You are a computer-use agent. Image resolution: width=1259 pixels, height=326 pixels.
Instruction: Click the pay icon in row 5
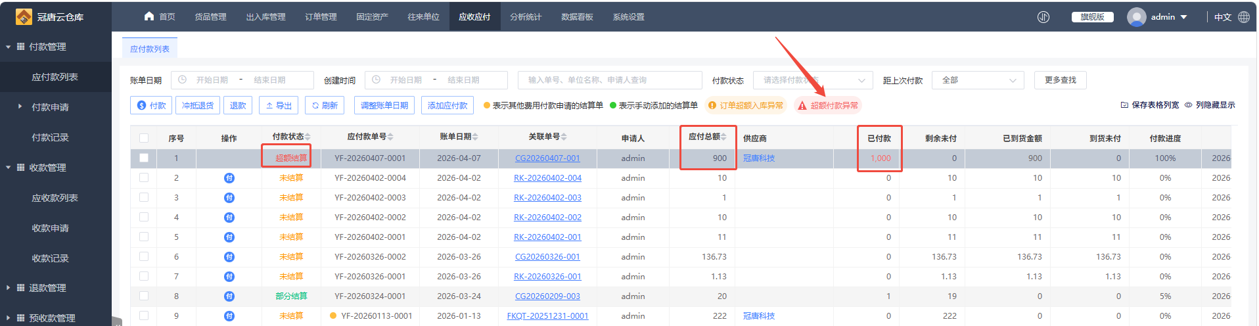(x=229, y=237)
